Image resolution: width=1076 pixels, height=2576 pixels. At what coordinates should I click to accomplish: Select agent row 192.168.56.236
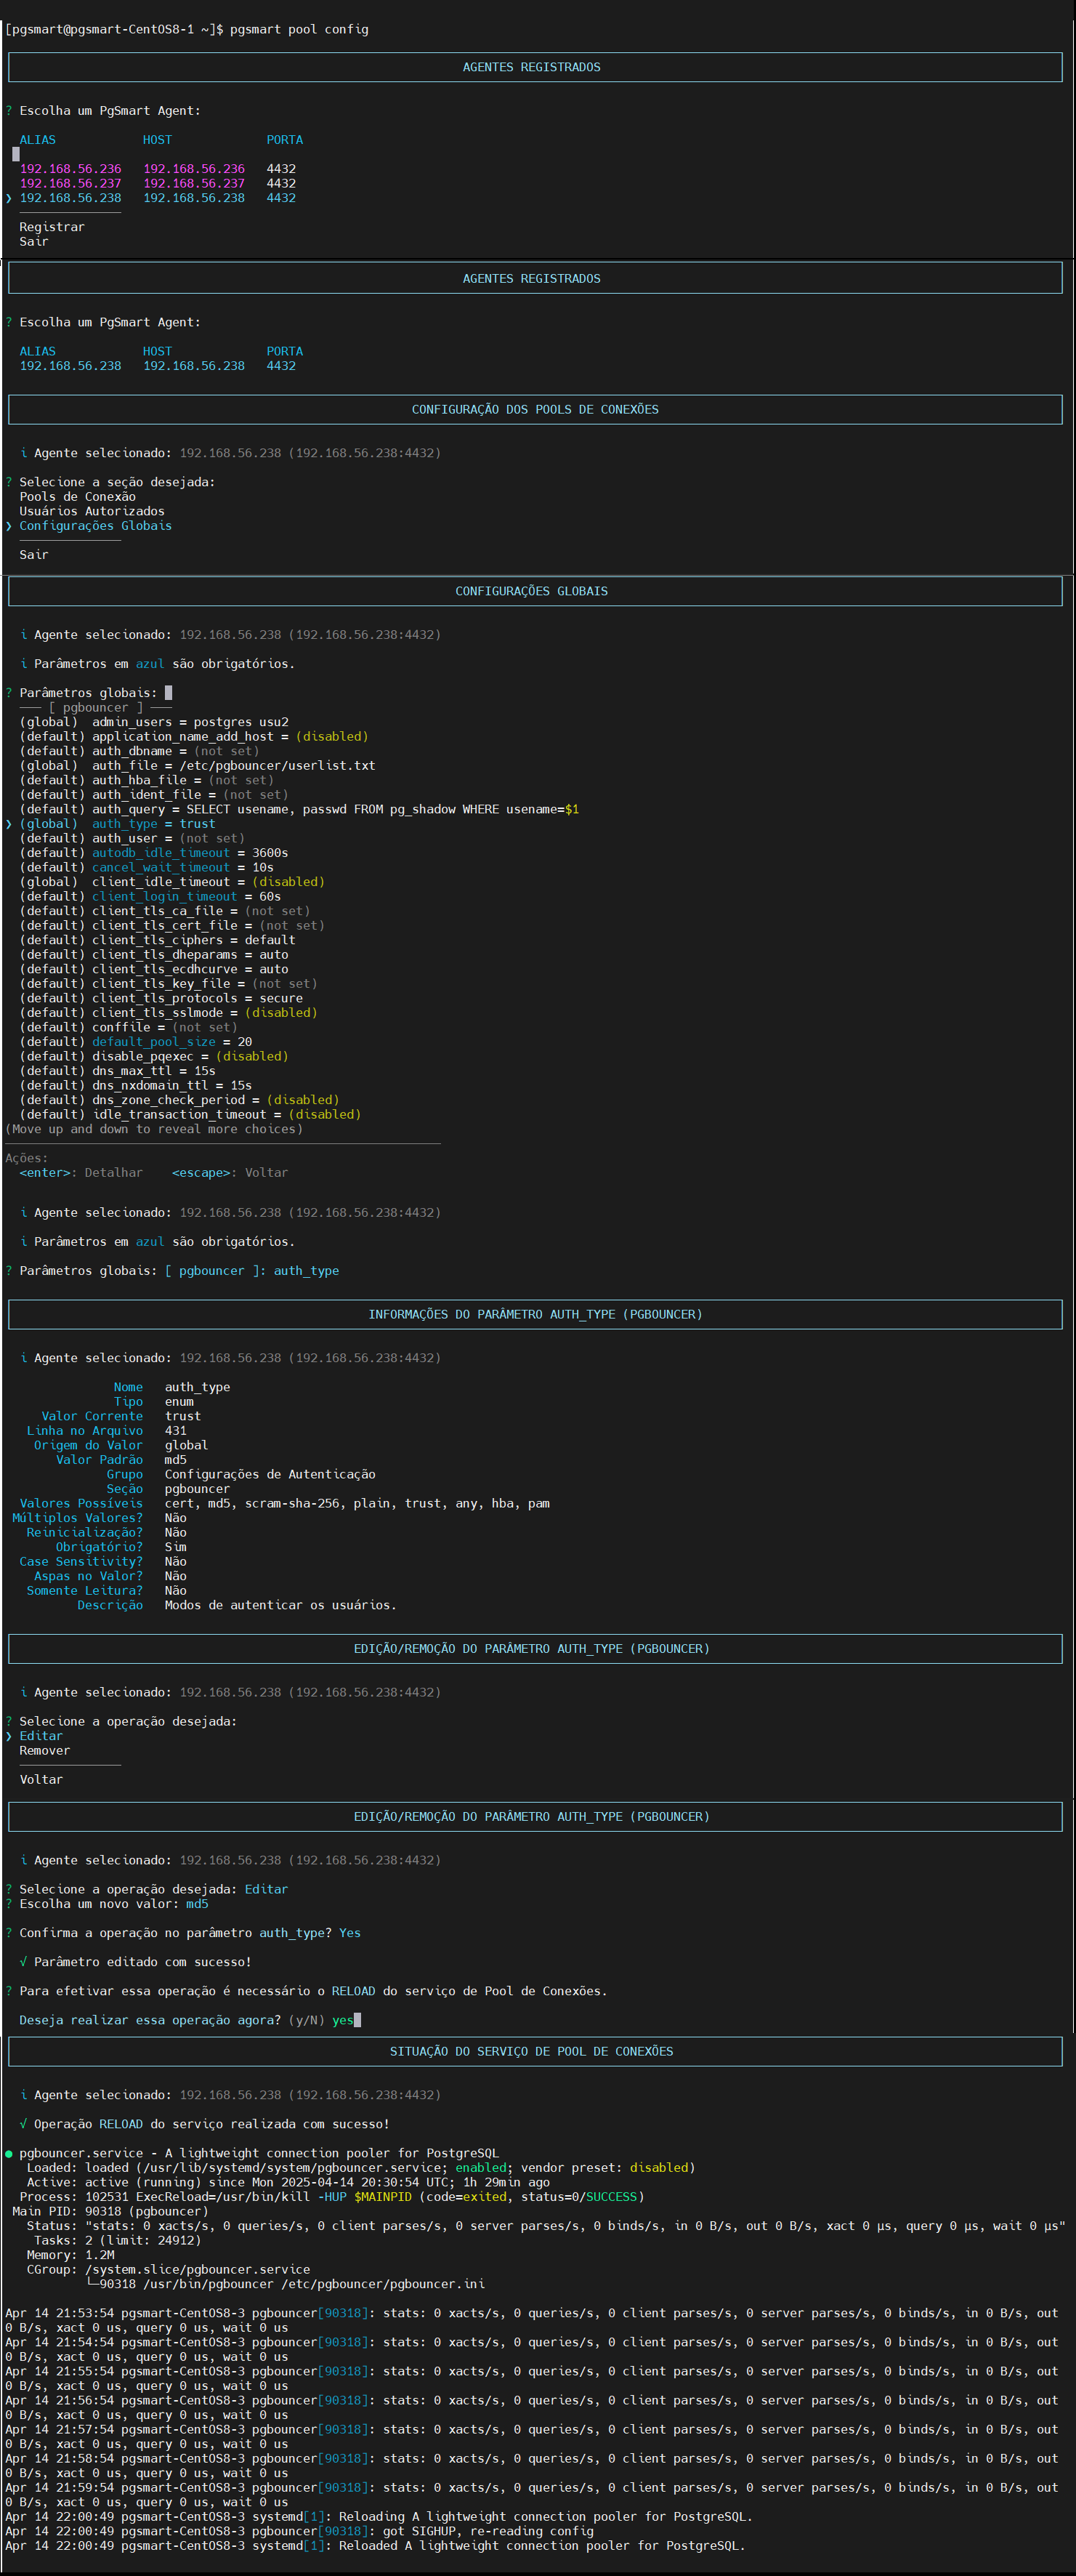coord(158,169)
